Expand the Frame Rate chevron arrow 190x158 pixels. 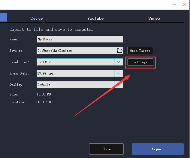119,73
